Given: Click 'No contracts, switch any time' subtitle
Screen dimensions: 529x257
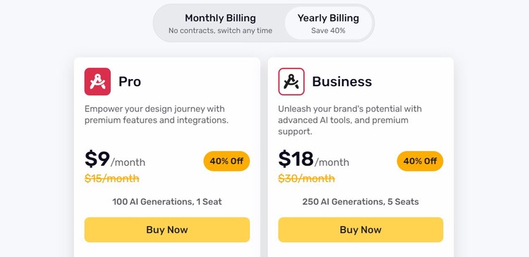Looking at the screenshot, I should (220, 31).
